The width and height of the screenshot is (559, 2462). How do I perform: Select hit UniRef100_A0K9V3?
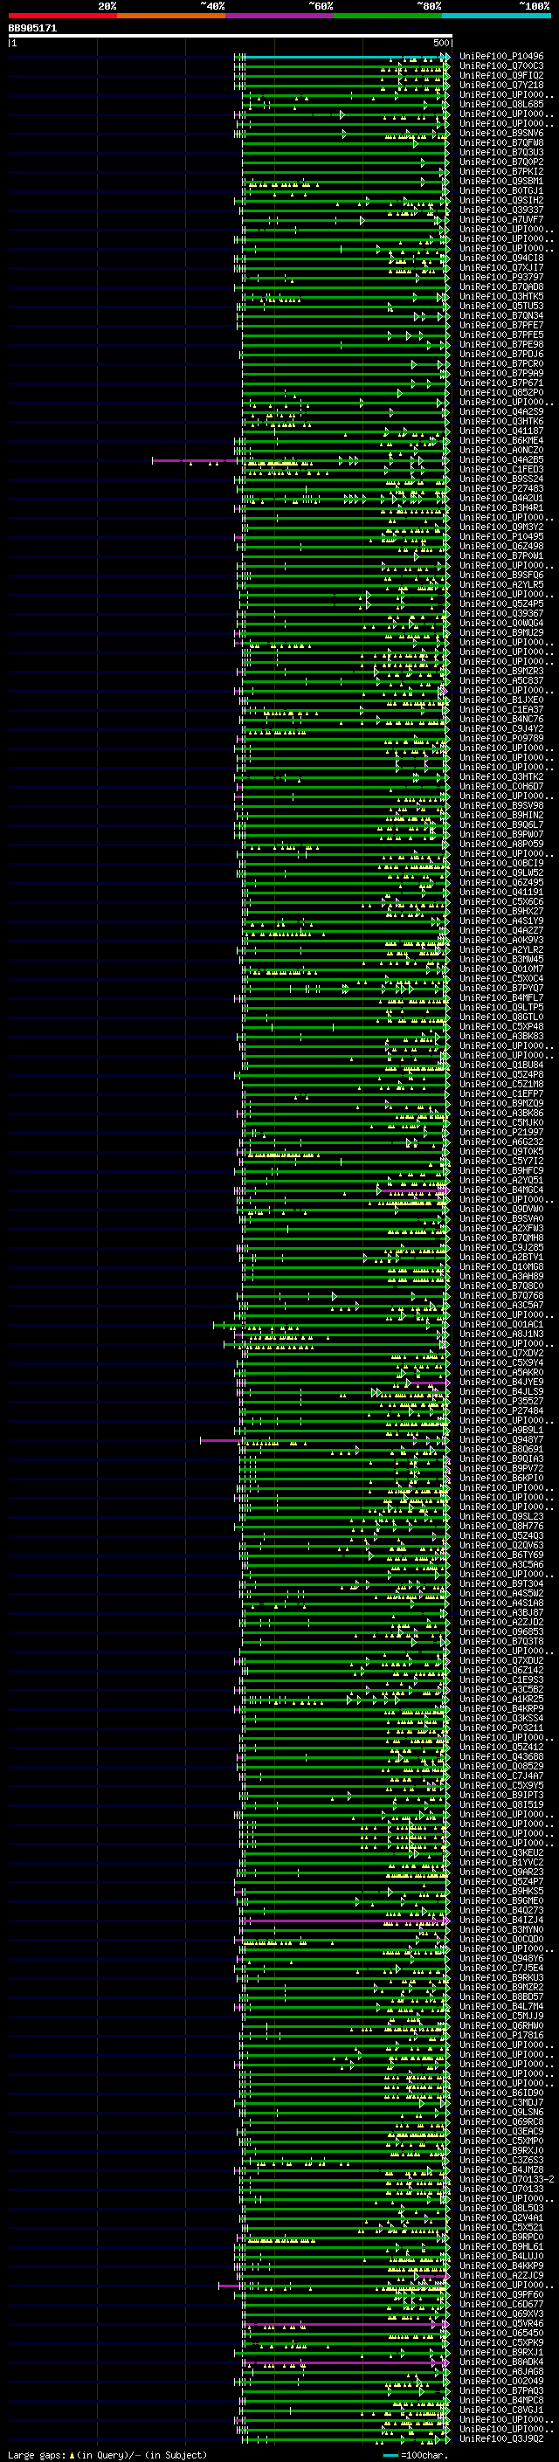pyautogui.click(x=501, y=941)
